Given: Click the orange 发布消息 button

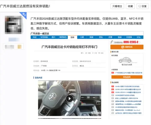Looking at the screenshot, I should coord(127,77).
